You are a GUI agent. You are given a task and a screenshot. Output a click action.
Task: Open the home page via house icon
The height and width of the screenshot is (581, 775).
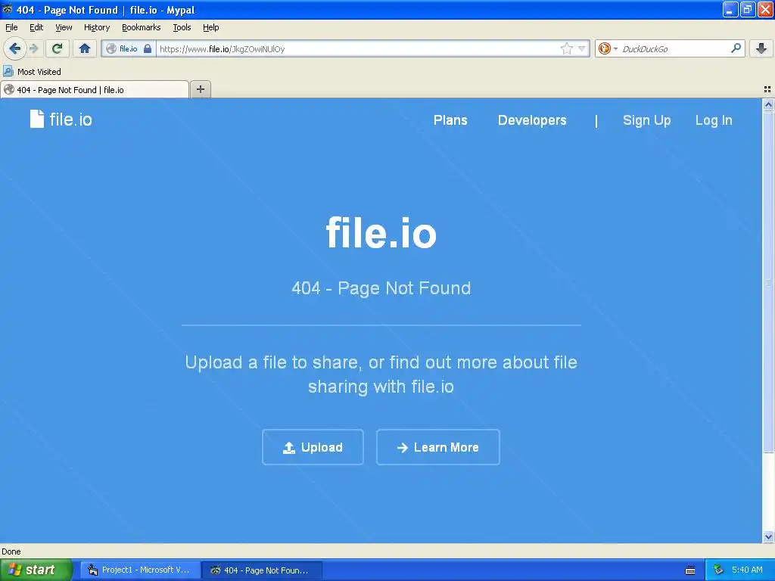click(85, 48)
